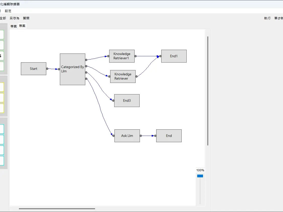Click the input port of End3 node
Screen dimensions: 283x212
(x=113, y=100)
